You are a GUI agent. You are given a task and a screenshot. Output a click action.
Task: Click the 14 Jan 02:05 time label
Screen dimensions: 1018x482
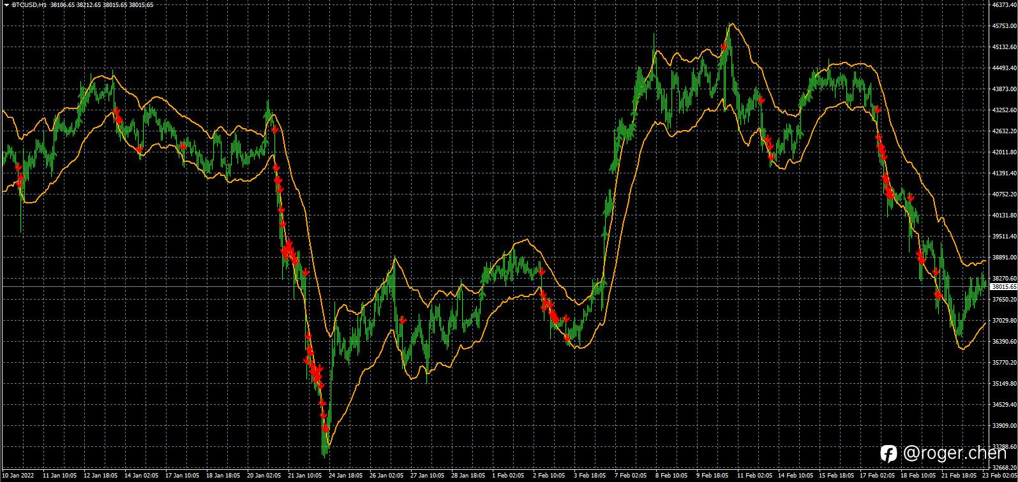141,475
